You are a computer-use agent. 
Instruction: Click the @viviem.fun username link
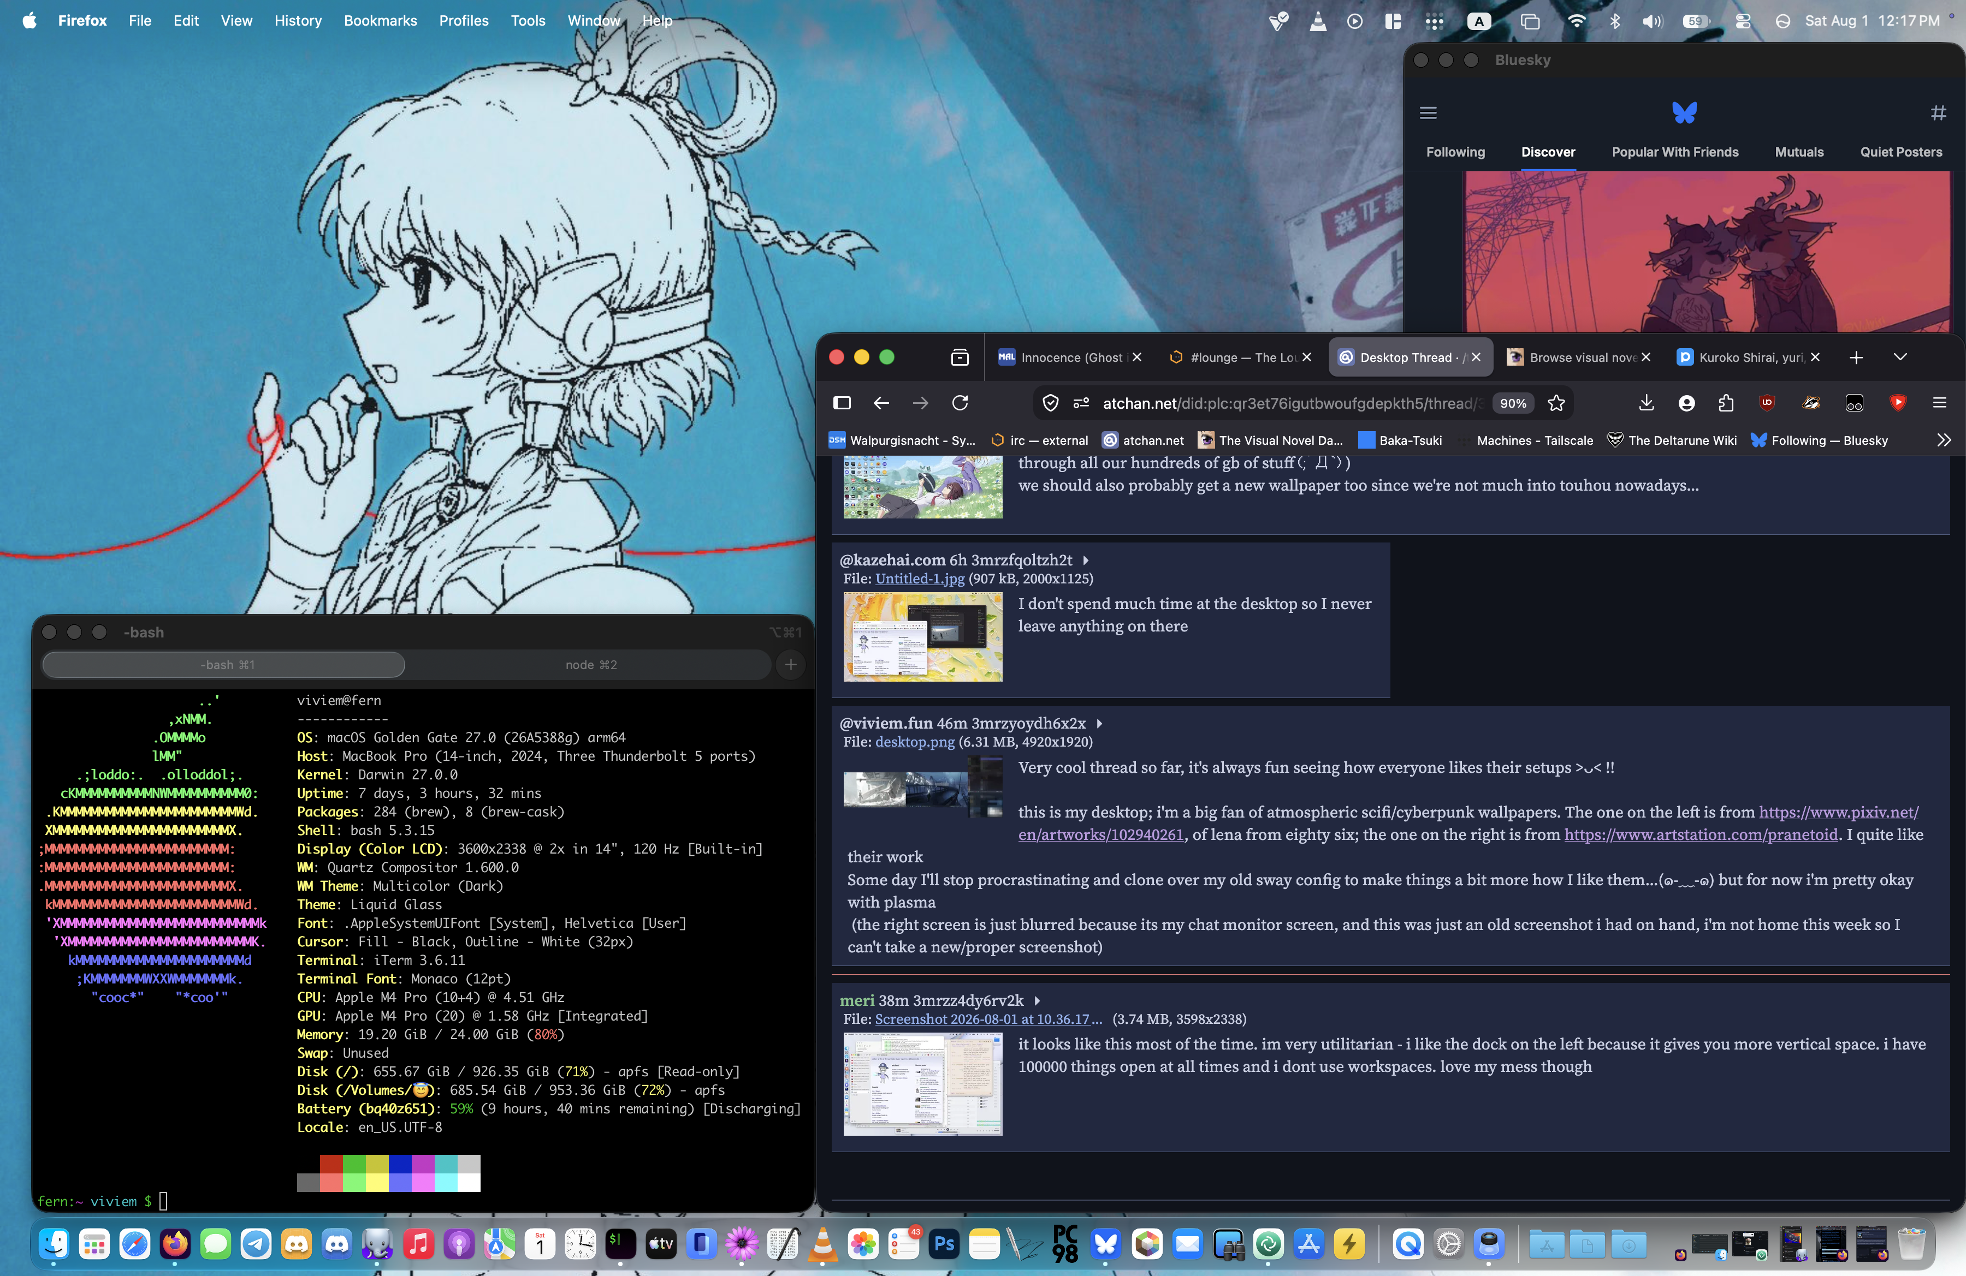coord(886,724)
